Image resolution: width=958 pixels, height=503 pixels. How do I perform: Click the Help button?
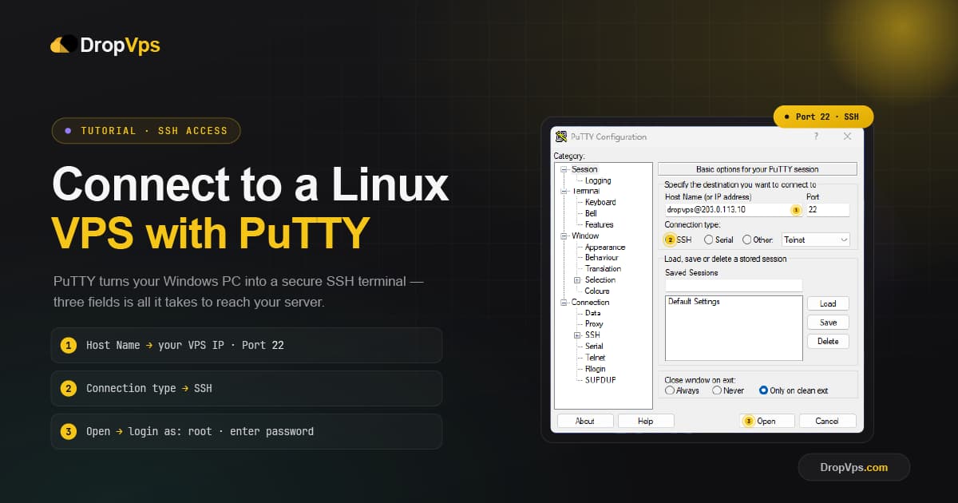coord(646,421)
